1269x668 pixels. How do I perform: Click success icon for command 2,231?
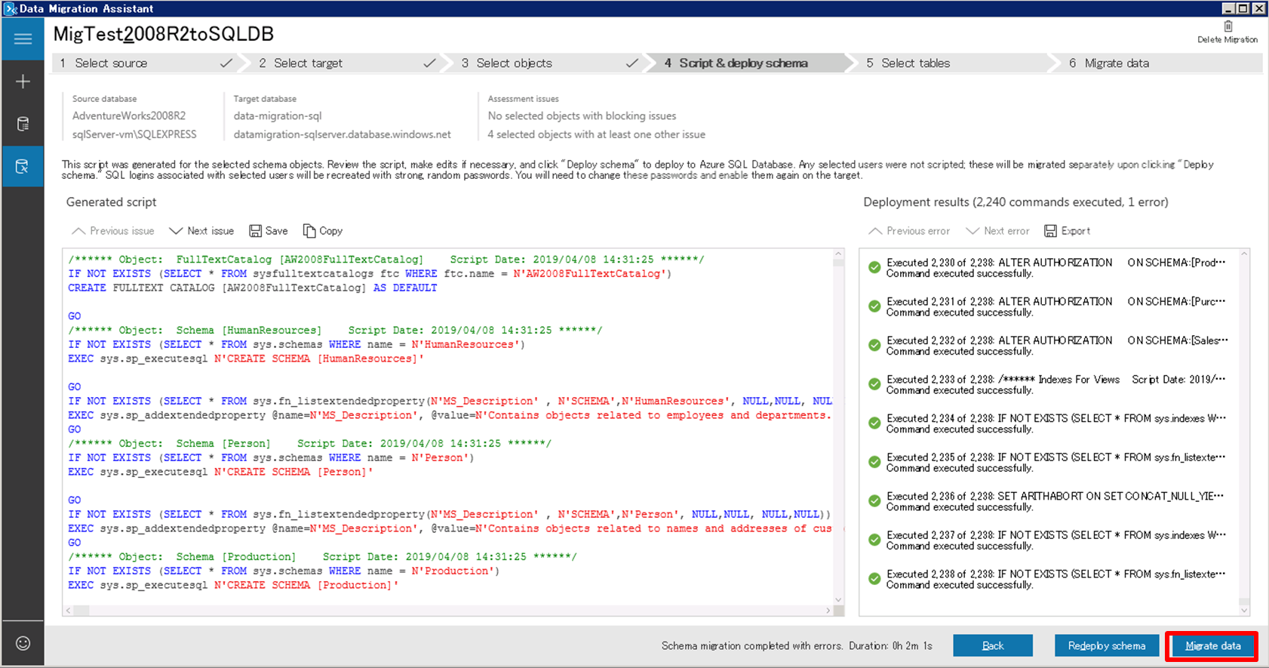click(x=874, y=306)
